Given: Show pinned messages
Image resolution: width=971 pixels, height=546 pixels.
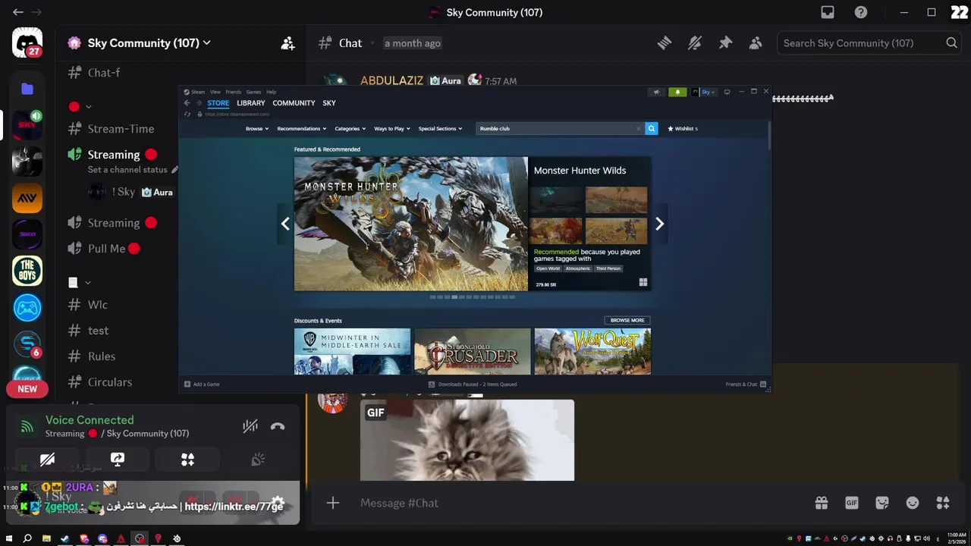Looking at the screenshot, I should 725,43.
